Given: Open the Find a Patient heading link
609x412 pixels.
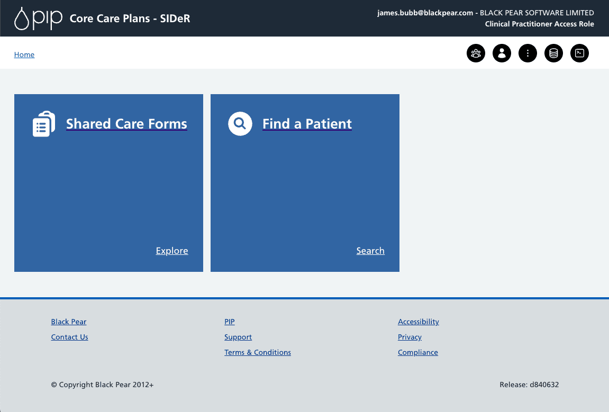Looking at the screenshot, I should pos(307,124).
